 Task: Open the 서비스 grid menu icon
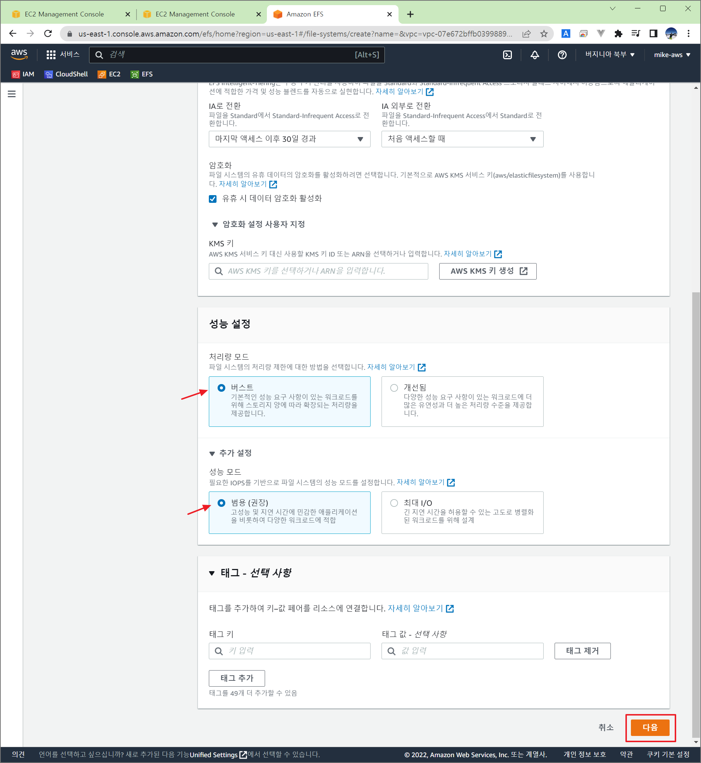coord(51,55)
